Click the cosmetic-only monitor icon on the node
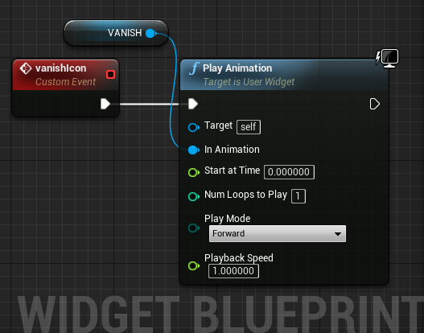424x333 pixels. 388,58
